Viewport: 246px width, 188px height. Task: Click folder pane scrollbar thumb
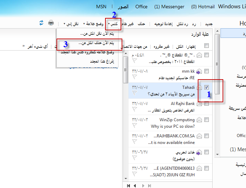217,64
